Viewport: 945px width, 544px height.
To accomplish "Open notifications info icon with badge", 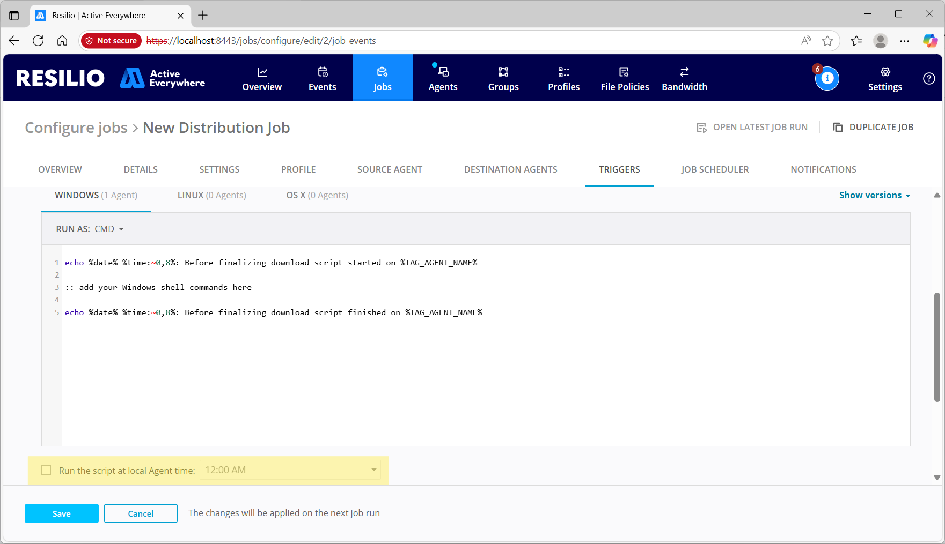I will coord(827,78).
